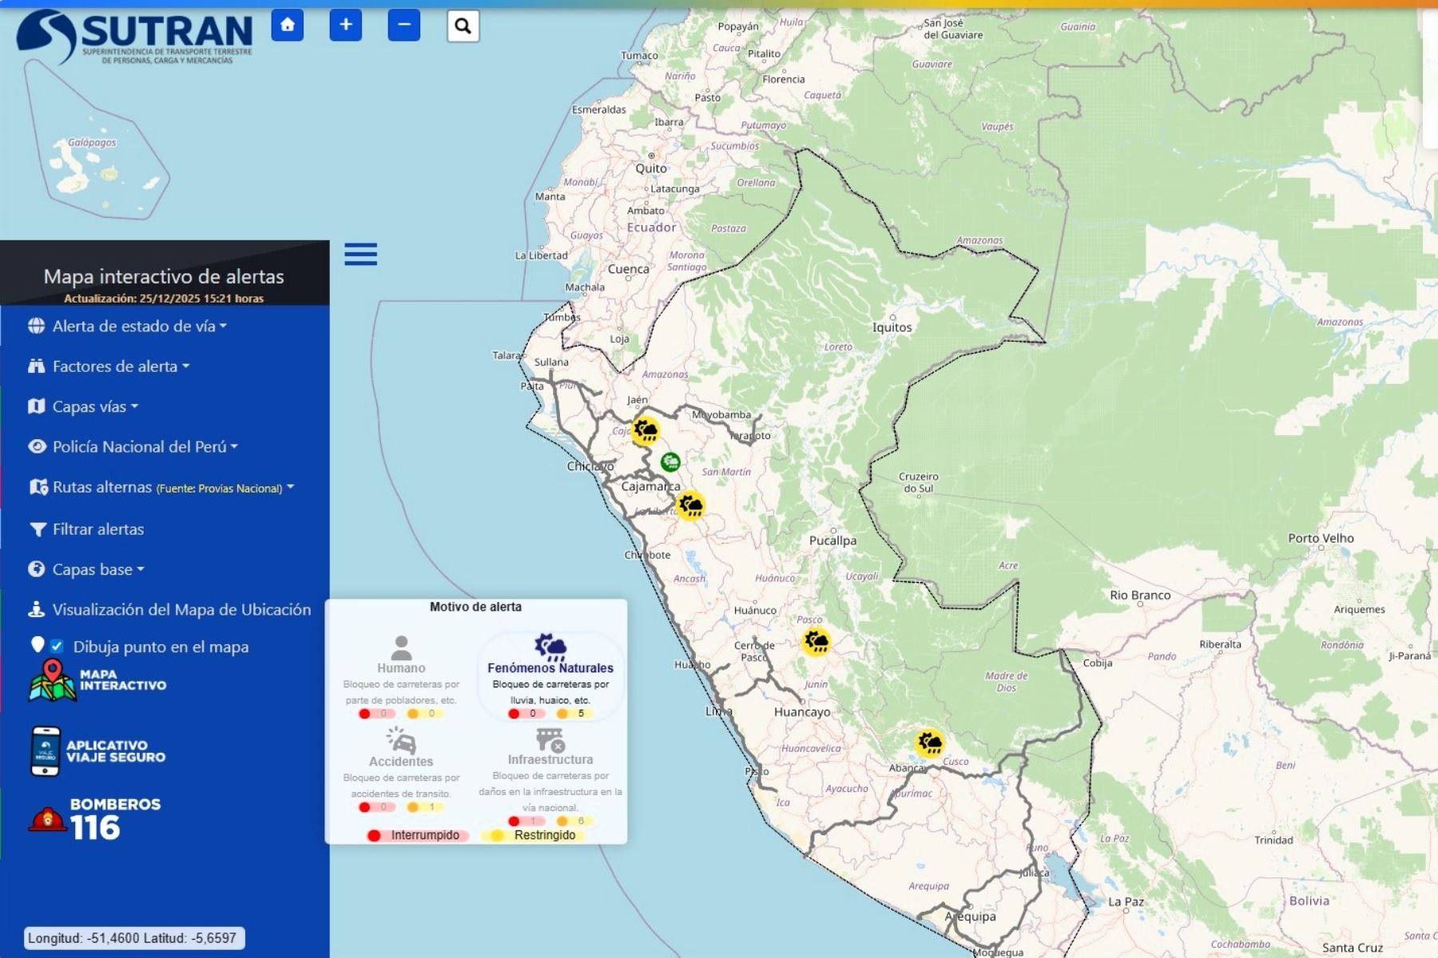Zoom out with the minus button
1438x958 pixels.
point(403,26)
